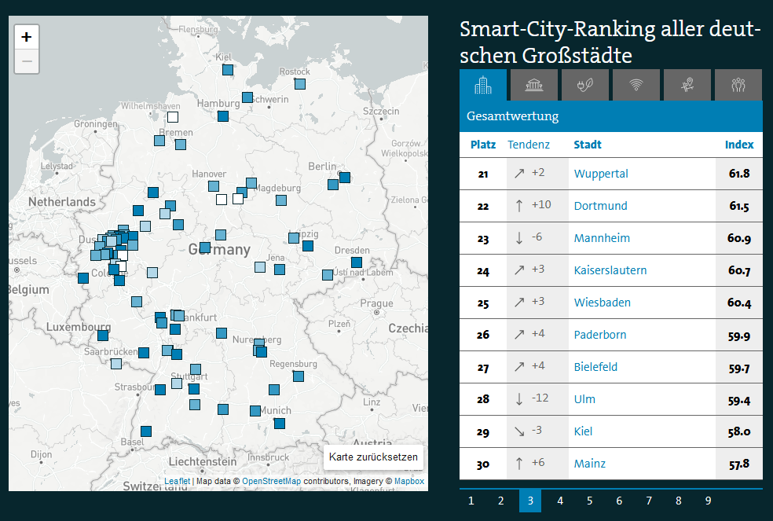Screen dimensions: 773x521
Task: Open the government building category tab
Action: point(533,85)
